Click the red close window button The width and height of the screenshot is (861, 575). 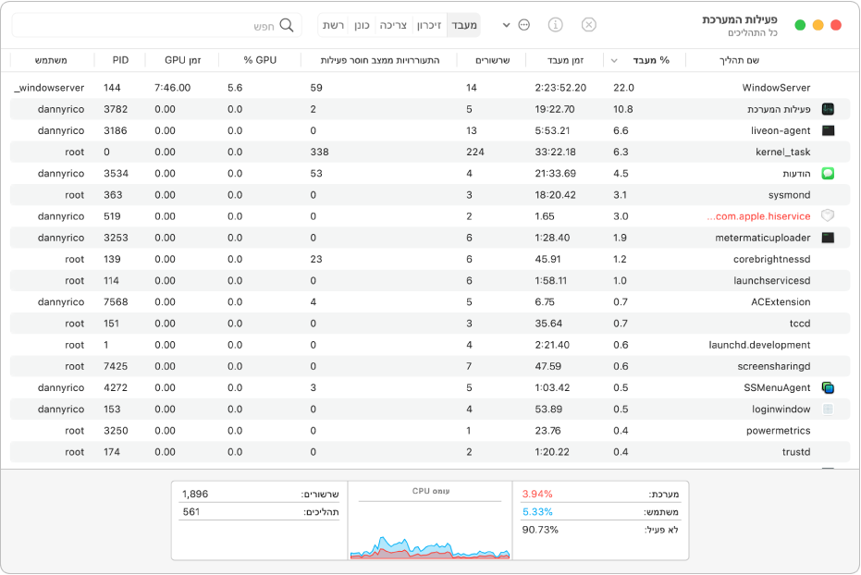[836, 25]
